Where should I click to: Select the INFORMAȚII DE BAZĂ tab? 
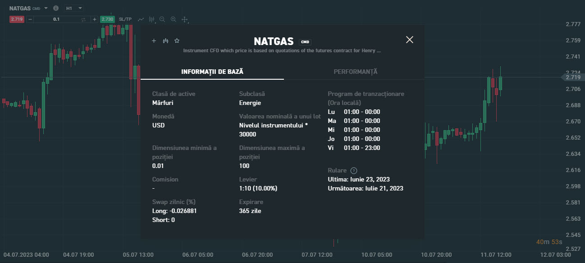coord(212,71)
